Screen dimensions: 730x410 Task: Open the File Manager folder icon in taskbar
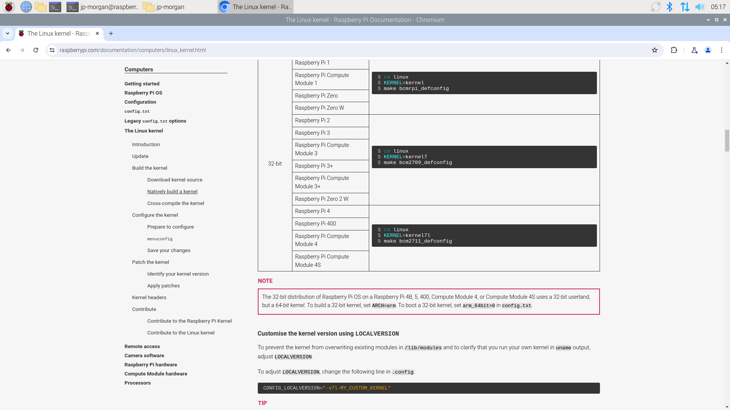(40, 7)
